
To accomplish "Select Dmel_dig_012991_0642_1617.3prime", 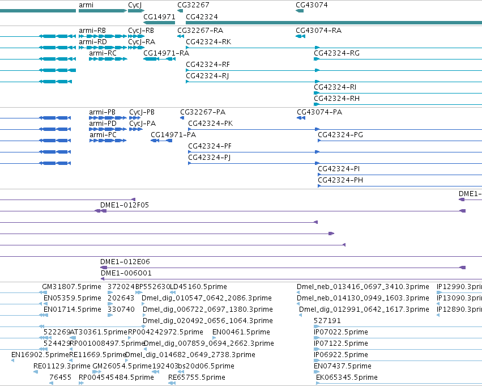I will point(364,309).
